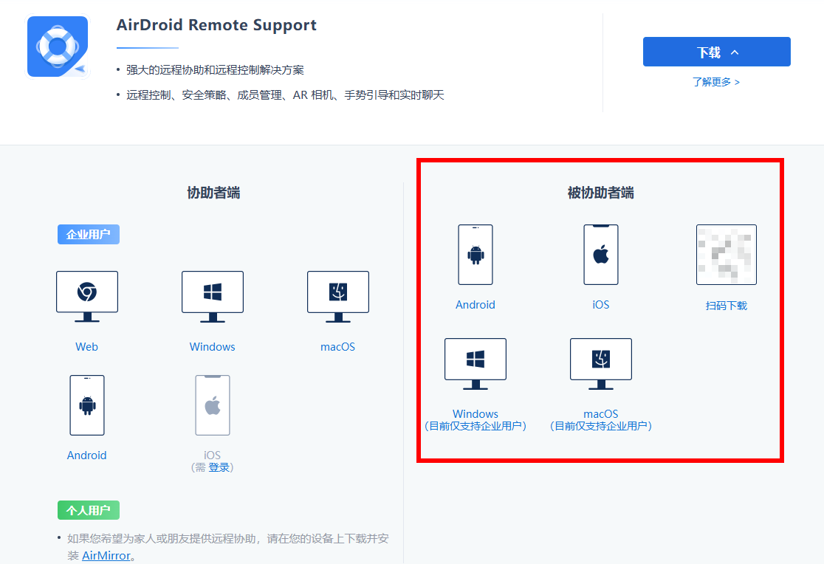Click the 被协助者端 section heading
Screen dimensions: 824x564
(601, 193)
